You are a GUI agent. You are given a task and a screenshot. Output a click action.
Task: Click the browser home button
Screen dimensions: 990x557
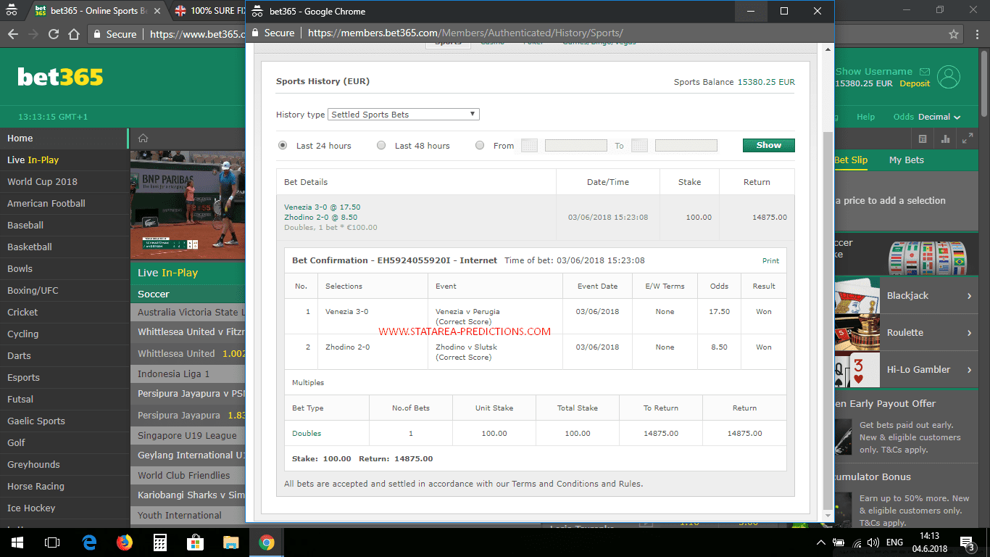pos(74,34)
